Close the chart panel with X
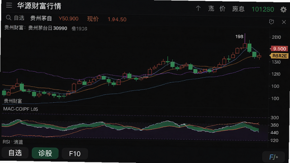 (x=284, y=22)
